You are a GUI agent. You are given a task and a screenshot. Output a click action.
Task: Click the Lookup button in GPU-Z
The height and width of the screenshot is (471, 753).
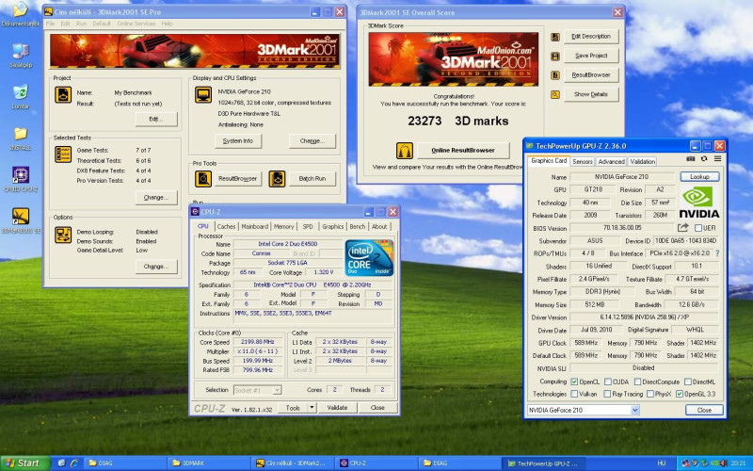pyautogui.click(x=699, y=177)
